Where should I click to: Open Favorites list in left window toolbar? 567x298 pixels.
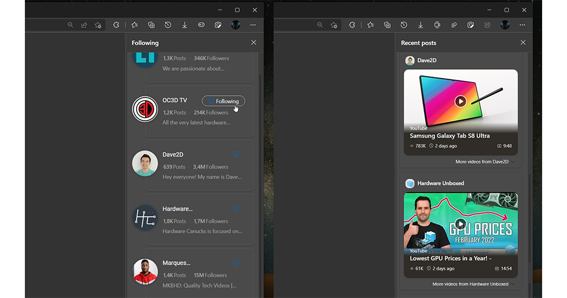point(134,25)
